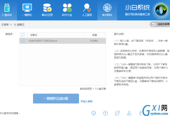The width and height of the screenshot is (170, 116).
Task: Click the stamp icon at the bottom
Action: click(129, 113)
